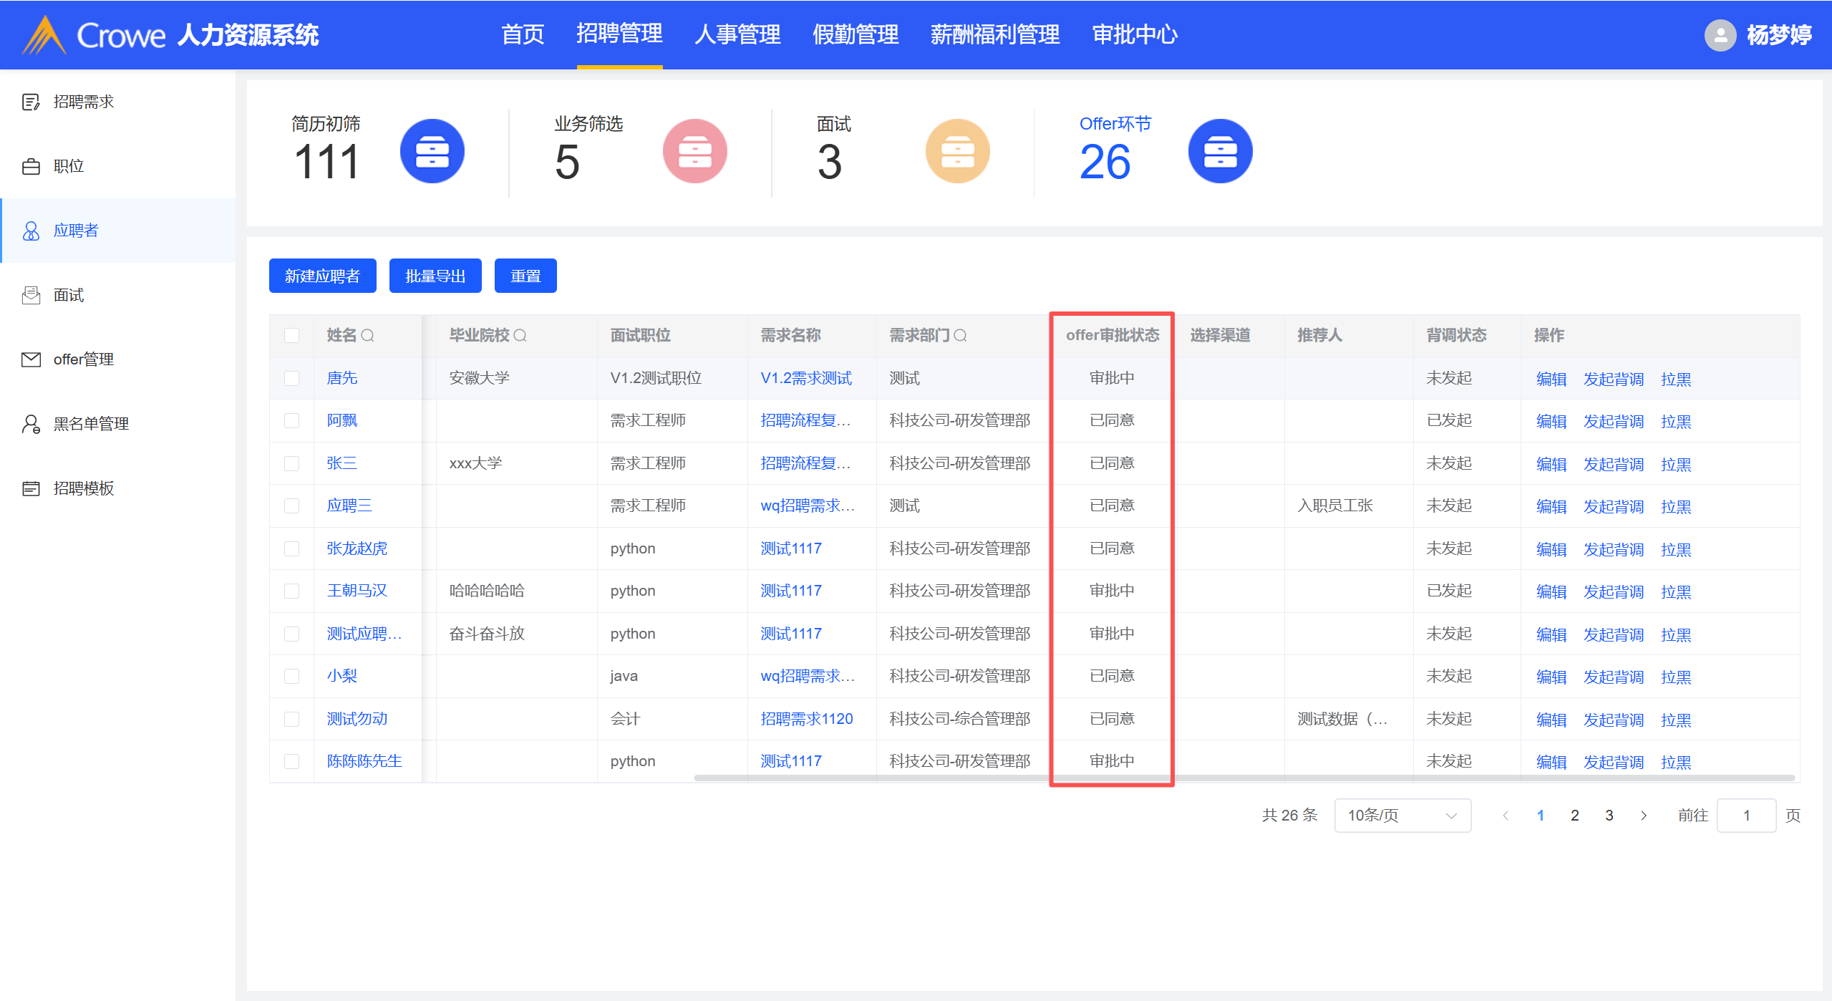Screen dimensions: 1832x1001
Task: Click the search icon beside 需求部门 header
Action: 961,335
